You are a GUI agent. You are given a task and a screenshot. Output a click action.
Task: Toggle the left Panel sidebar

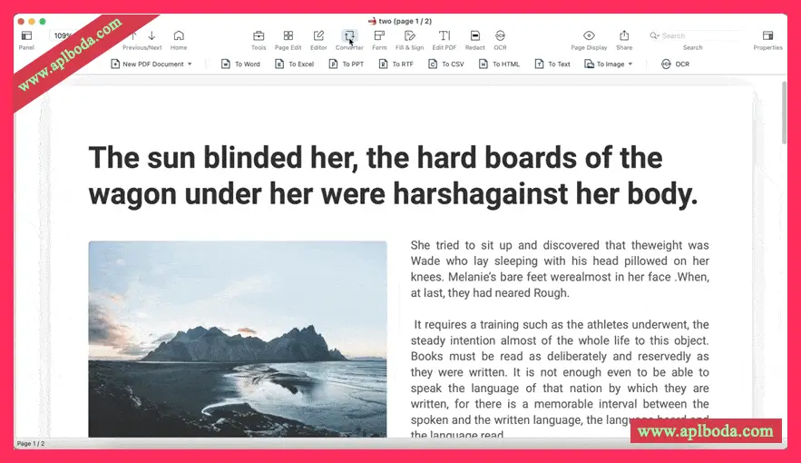click(26, 36)
